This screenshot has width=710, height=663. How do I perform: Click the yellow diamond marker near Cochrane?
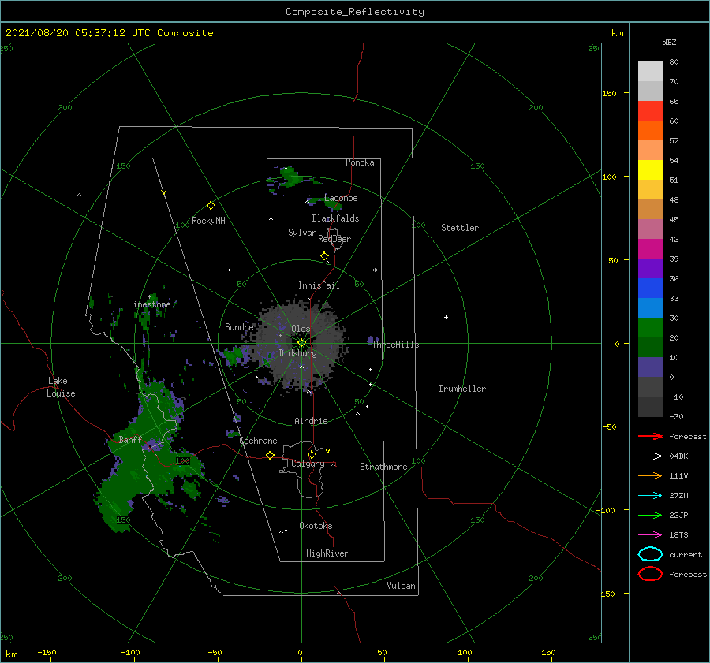(271, 455)
